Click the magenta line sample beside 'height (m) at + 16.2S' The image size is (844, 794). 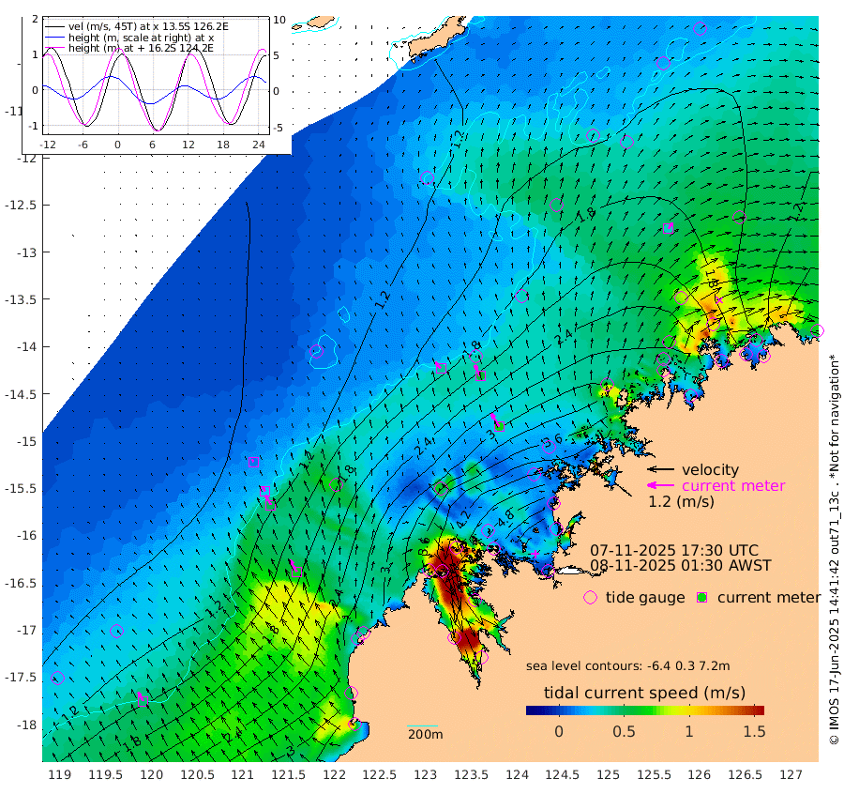pos(54,48)
